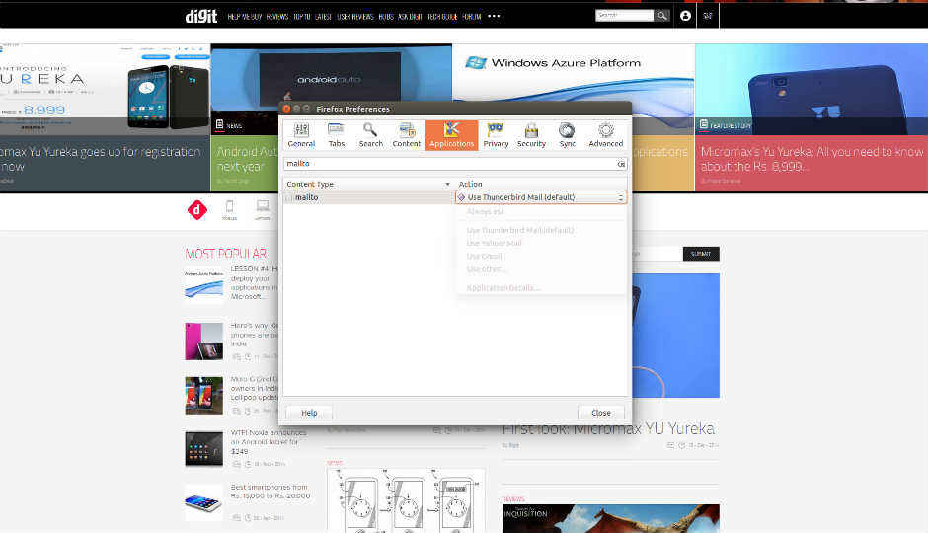Open the Yu Yureka registration banner

pyautogui.click(x=105, y=117)
